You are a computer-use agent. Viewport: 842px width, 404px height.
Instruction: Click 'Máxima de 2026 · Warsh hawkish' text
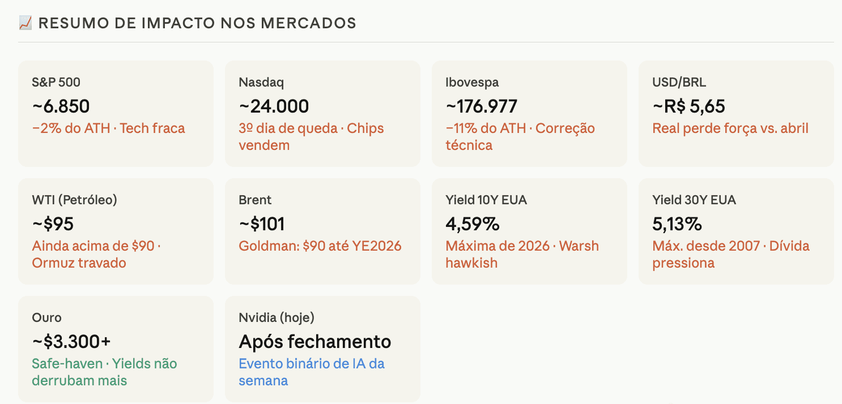point(522,254)
